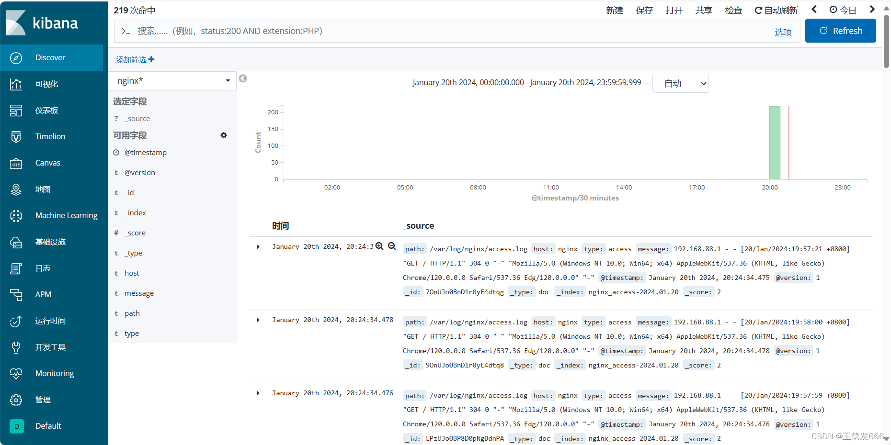The image size is (891, 445).
Task: Open the 日志 logs icon
Action: coord(16,268)
